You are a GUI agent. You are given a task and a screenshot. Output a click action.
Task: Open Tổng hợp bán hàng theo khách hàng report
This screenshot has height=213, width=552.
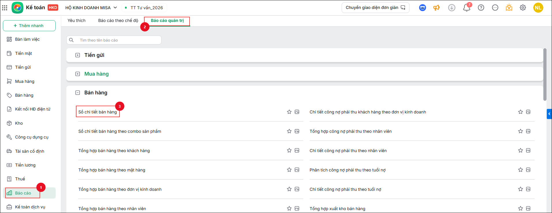pyautogui.click(x=114, y=151)
